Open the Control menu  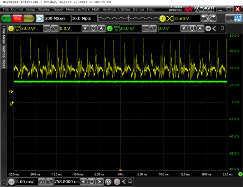(17, 9)
